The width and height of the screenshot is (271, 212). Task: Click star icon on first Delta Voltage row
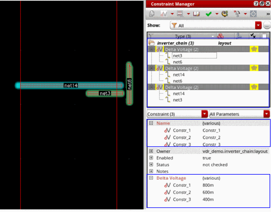[254, 49]
